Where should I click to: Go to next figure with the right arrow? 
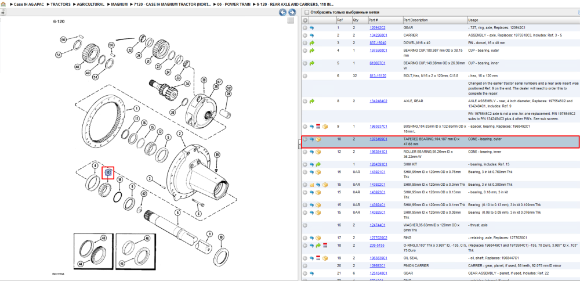tap(292, 13)
